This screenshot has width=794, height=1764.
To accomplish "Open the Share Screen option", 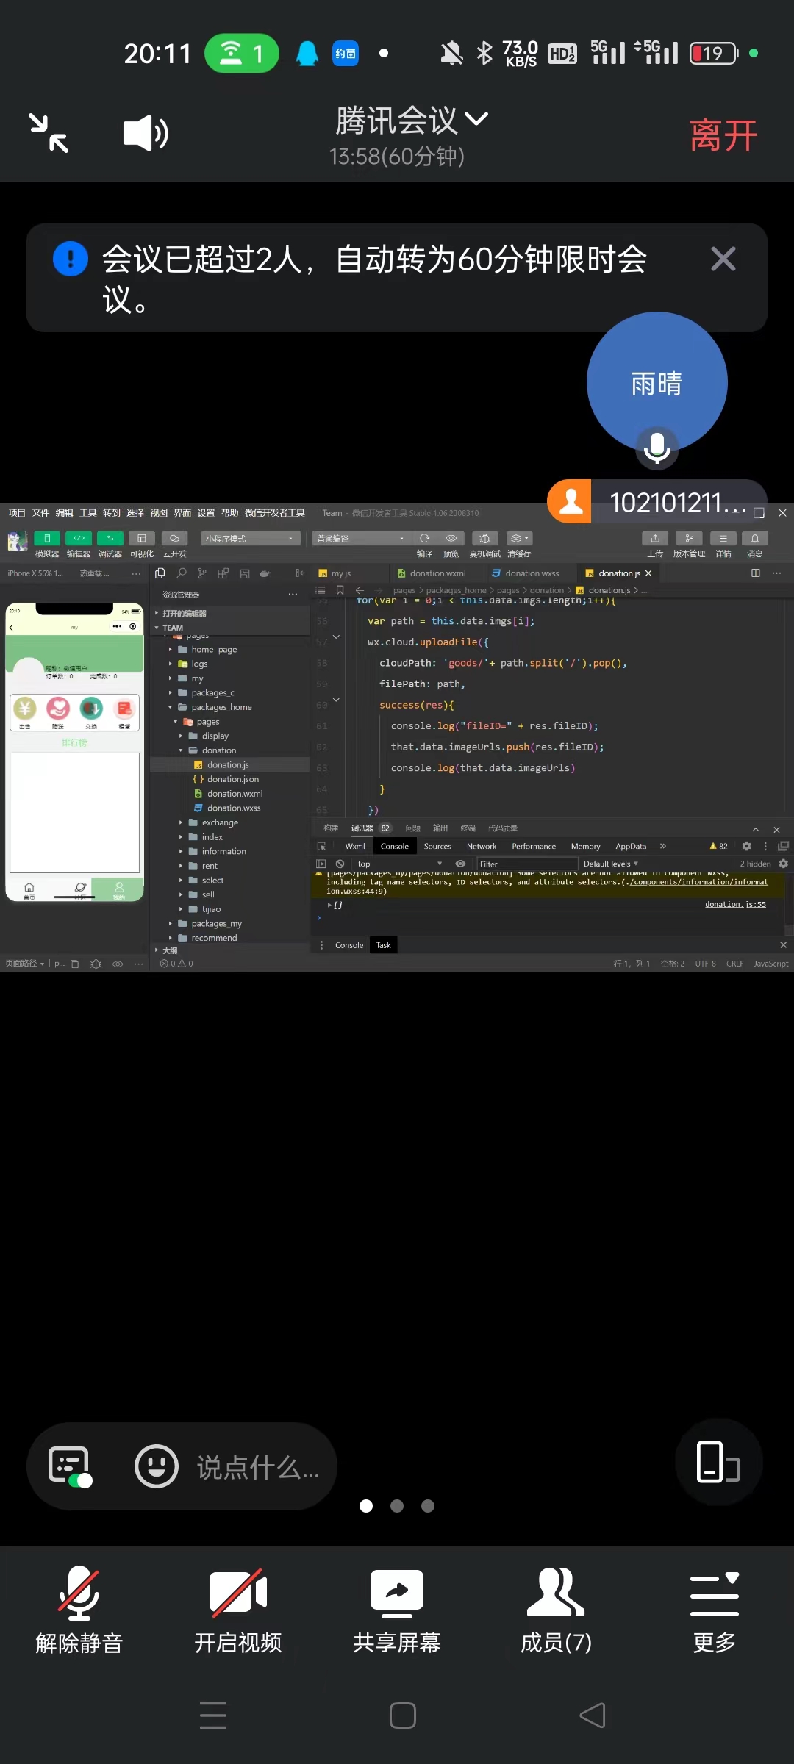I will pos(397,1611).
